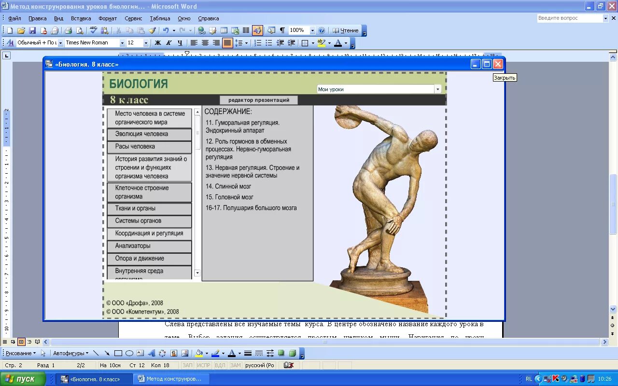The height and width of the screenshot is (386, 618).
Task: Select the Oval drawing tool
Action: (129, 353)
